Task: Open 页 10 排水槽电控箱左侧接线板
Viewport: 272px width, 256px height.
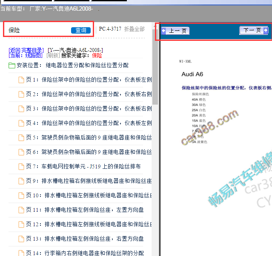Action: click(x=89, y=195)
